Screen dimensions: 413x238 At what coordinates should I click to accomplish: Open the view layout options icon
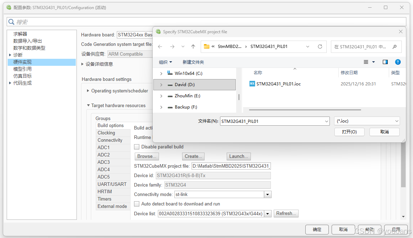click(366, 62)
